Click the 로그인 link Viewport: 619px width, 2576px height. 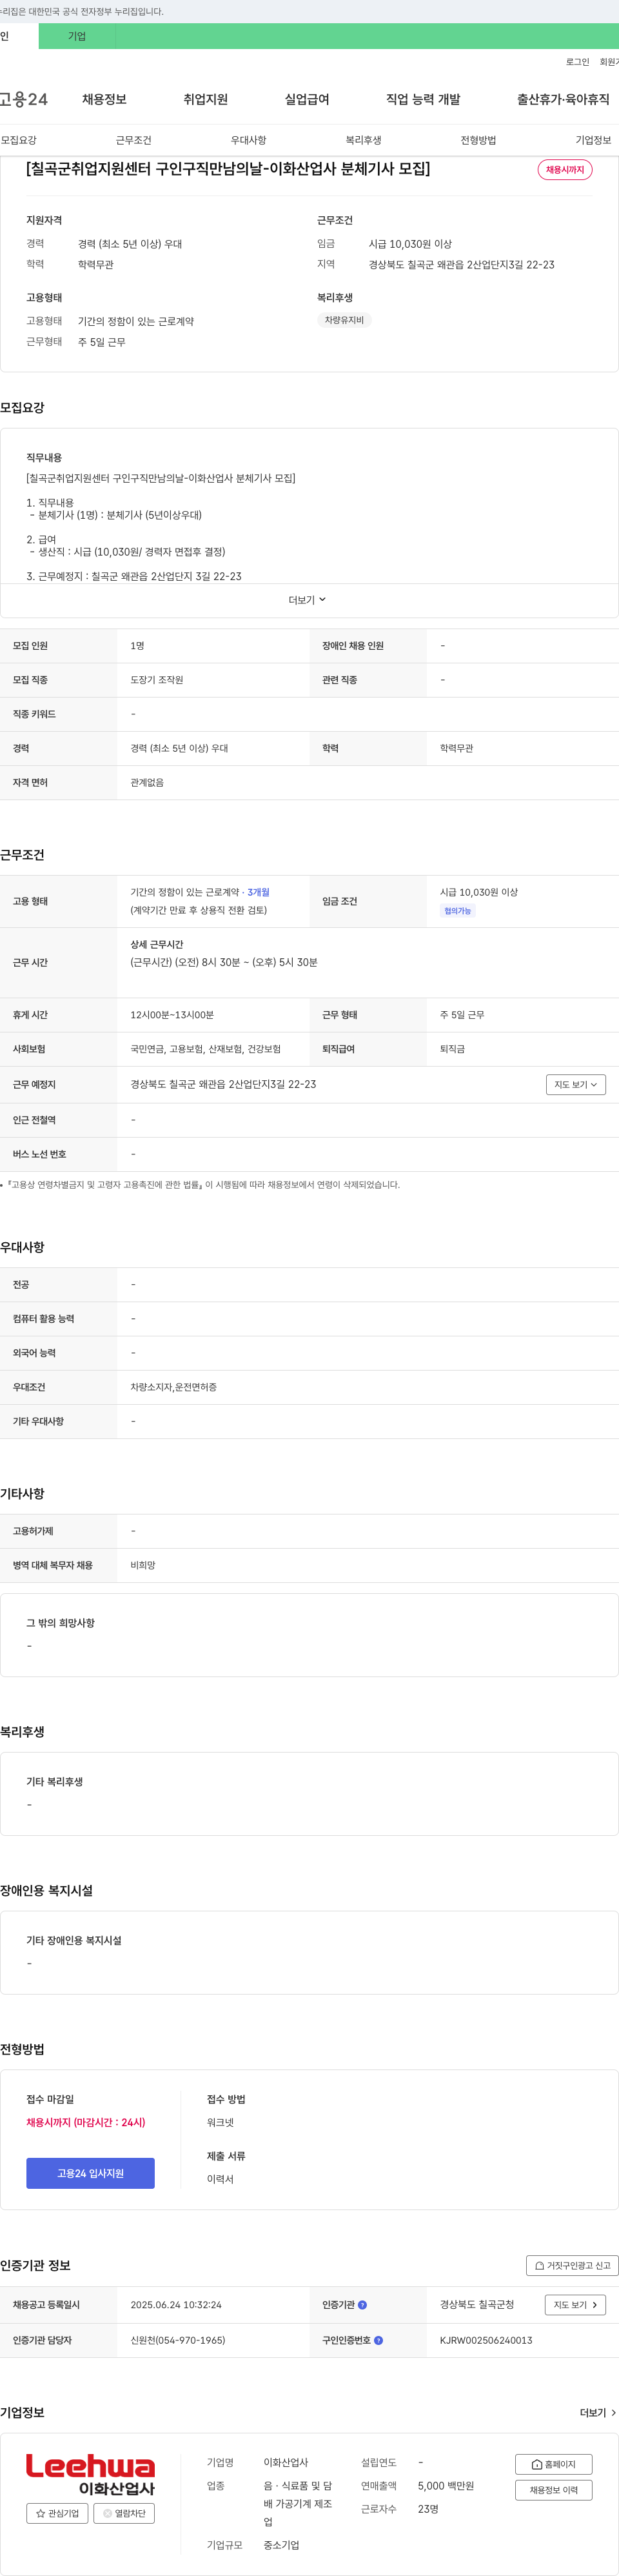pos(577,62)
